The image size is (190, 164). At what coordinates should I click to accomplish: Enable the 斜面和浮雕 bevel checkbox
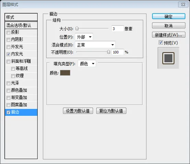(x=8, y=61)
